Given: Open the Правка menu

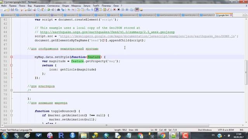Looking at the screenshot, I should pos(13,6).
